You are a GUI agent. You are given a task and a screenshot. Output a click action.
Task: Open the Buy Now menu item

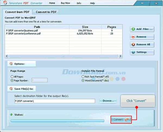point(65,3)
